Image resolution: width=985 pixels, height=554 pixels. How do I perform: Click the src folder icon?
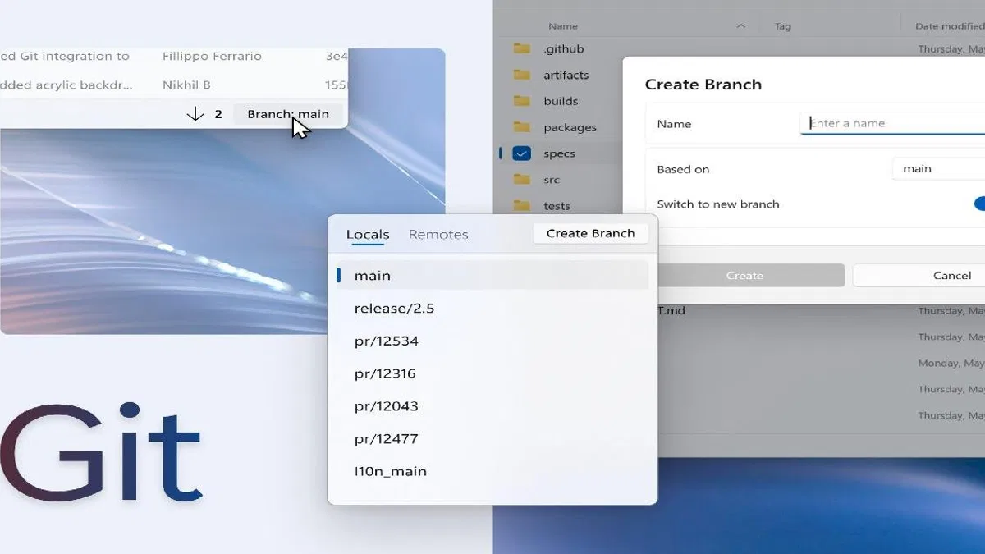(x=521, y=179)
